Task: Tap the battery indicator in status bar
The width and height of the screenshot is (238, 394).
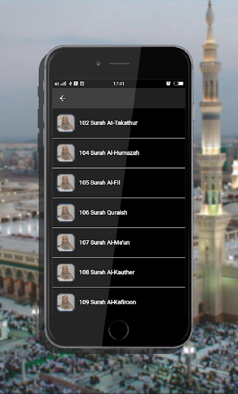Action: (178, 84)
